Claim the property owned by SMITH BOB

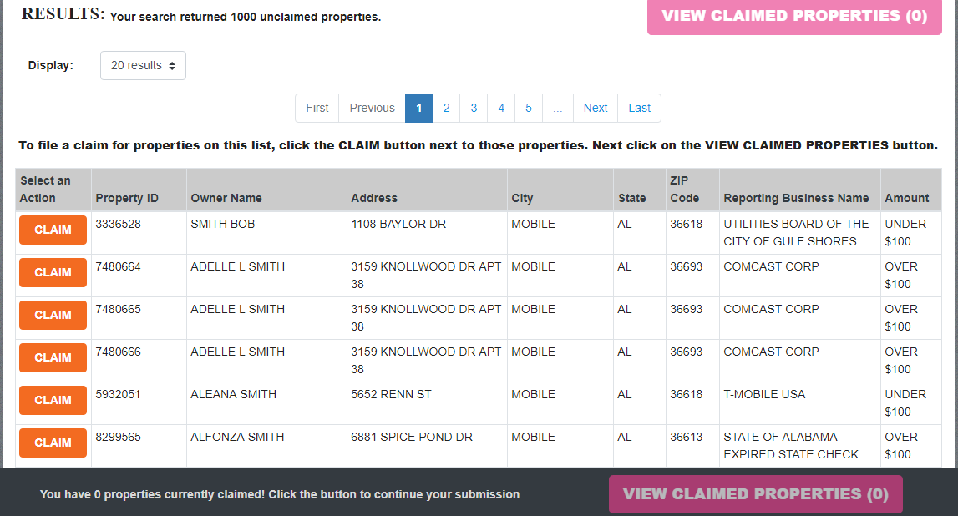[x=52, y=230]
